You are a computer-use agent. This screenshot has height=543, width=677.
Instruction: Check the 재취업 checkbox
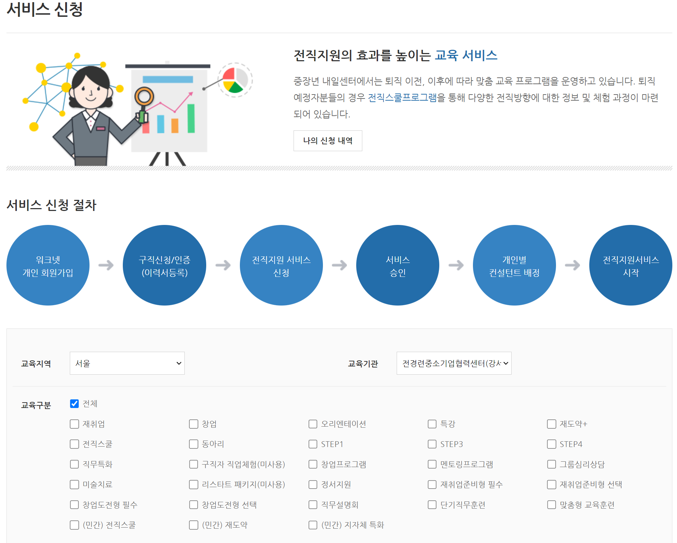point(74,424)
